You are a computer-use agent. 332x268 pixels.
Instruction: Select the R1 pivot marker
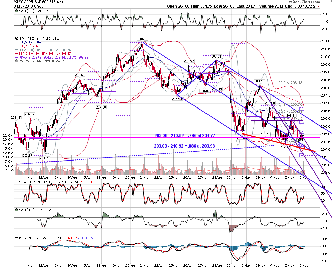point(302,122)
